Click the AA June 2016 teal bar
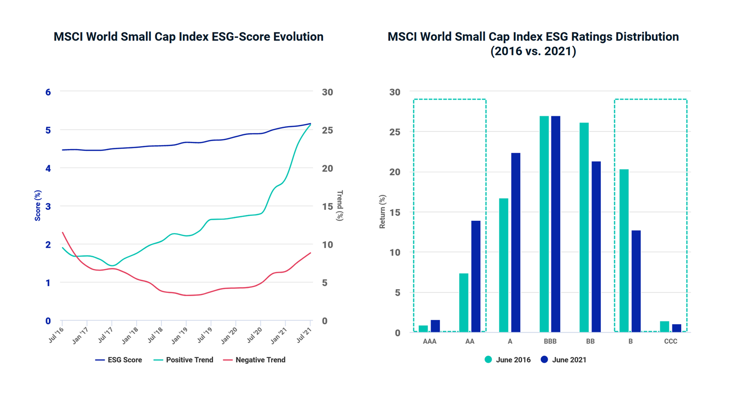 tap(464, 303)
